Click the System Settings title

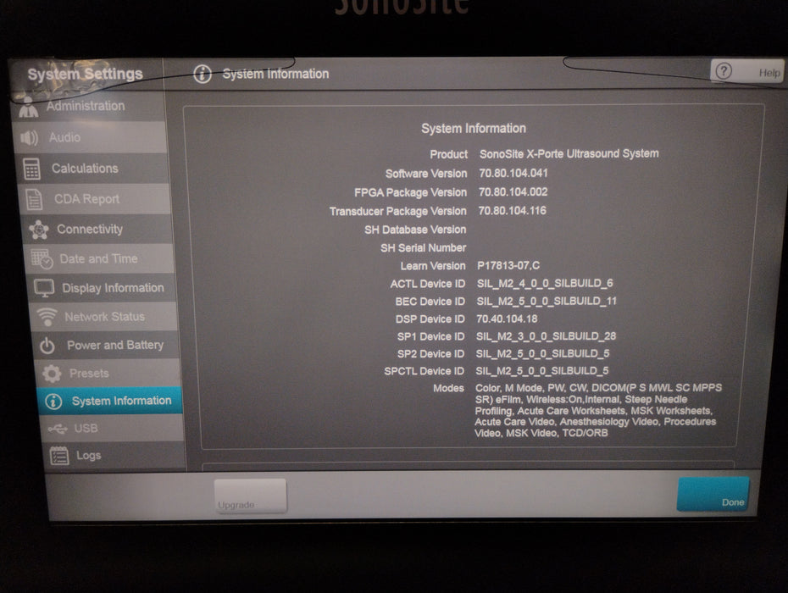[85, 75]
